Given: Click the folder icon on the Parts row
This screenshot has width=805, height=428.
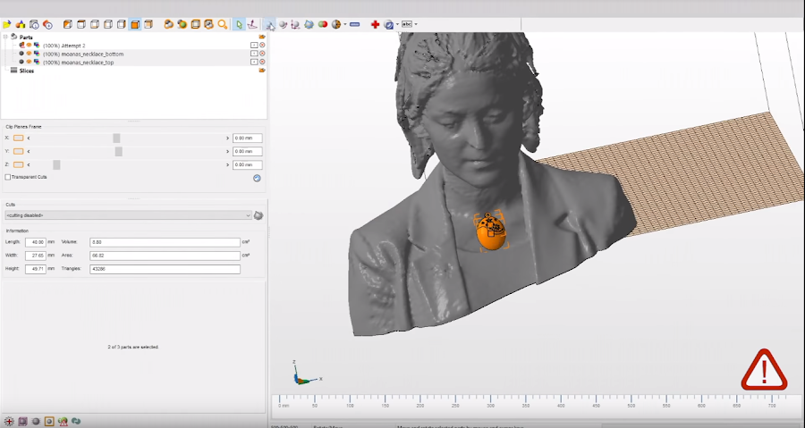Looking at the screenshot, I should tap(262, 37).
